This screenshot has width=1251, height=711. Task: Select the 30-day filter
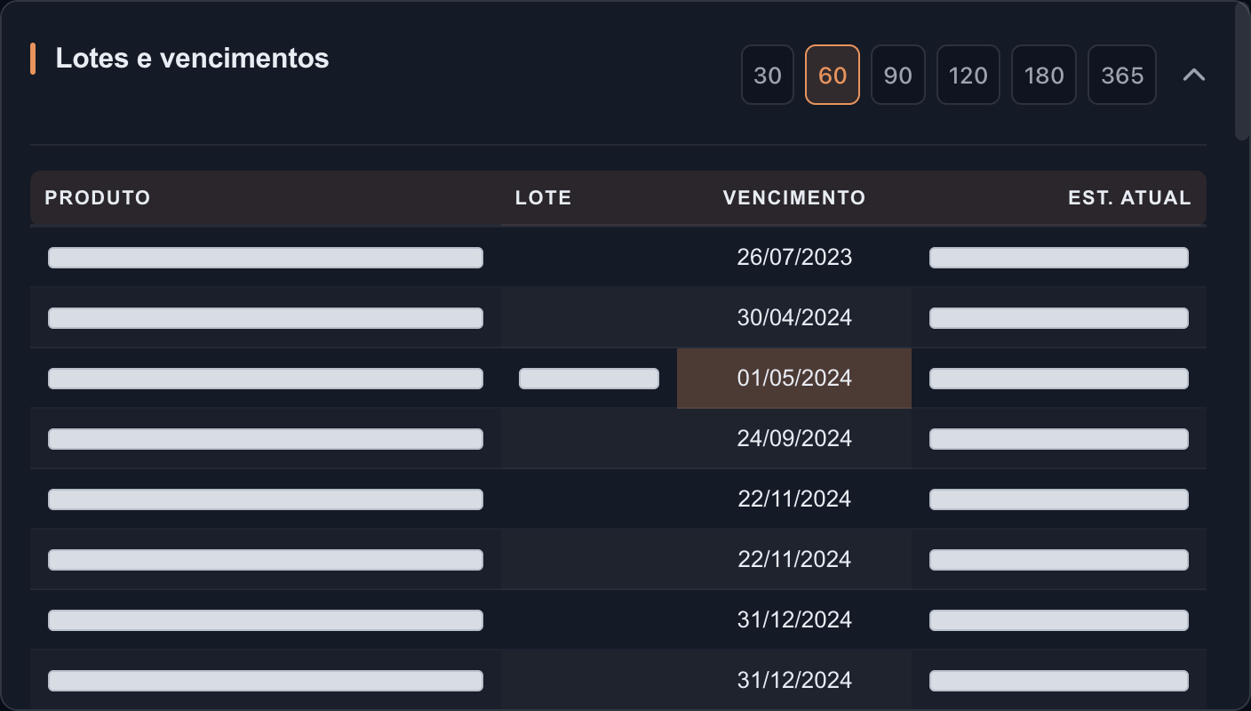768,75
